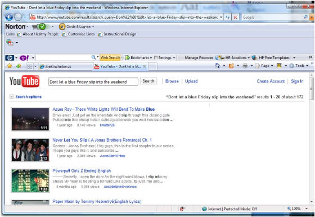
Task: Click Manage Finances in the toolbar
Action: pos(199,57)
